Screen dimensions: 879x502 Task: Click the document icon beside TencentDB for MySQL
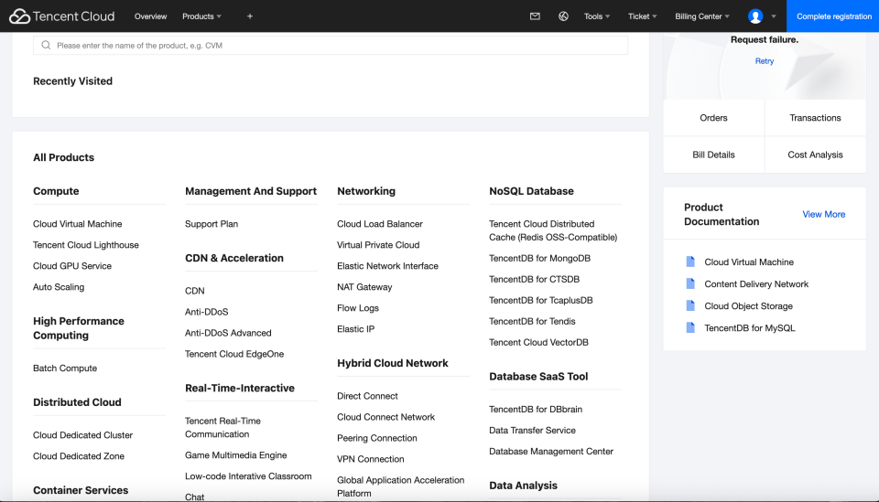click(x=690, y=327)
